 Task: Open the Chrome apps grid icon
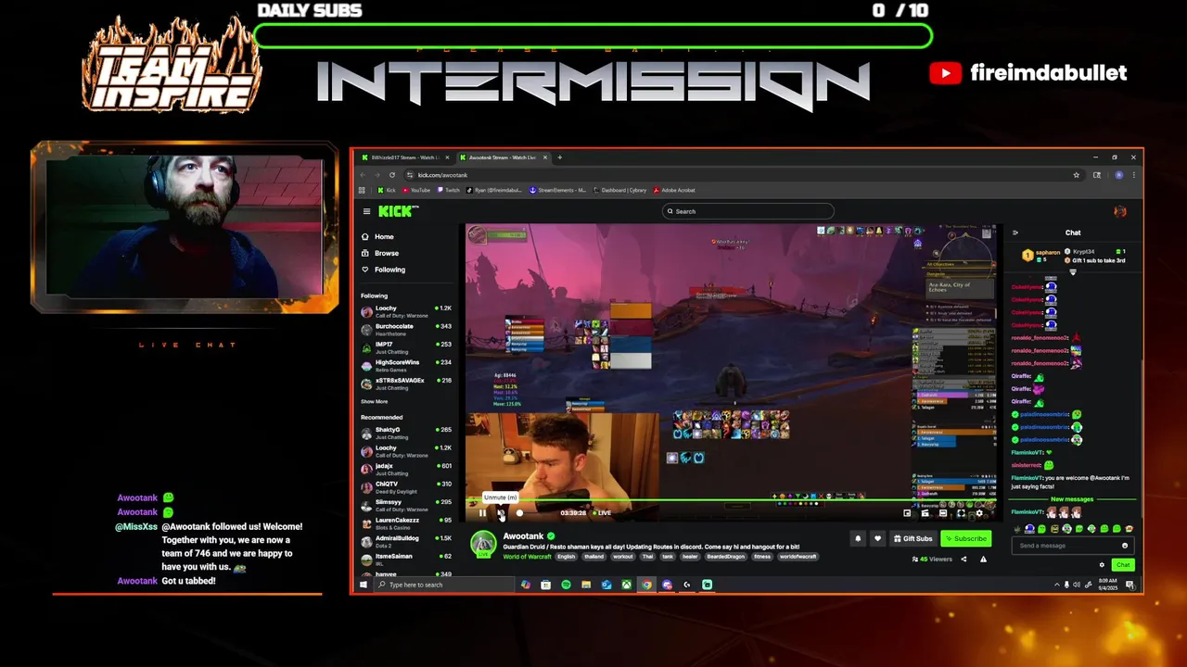[364, 190]
